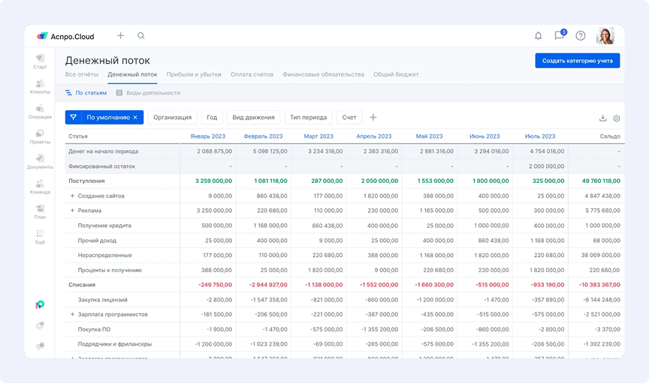Screen dimensions: 649x383
Task: Expand the Зарплата программистов row
Action: [x=72, y=314]
